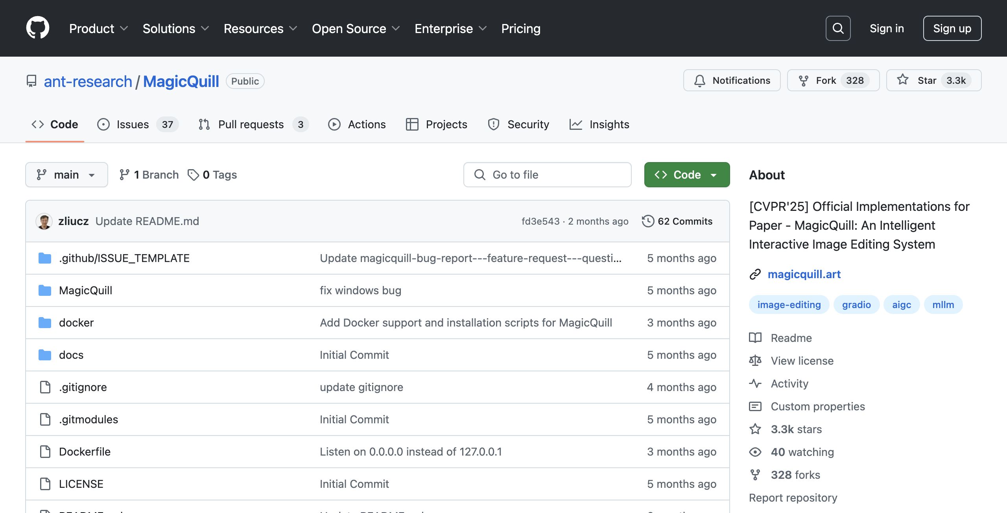
Task: Open the fd3e543 commit hash link
Action: pos(540,221)
